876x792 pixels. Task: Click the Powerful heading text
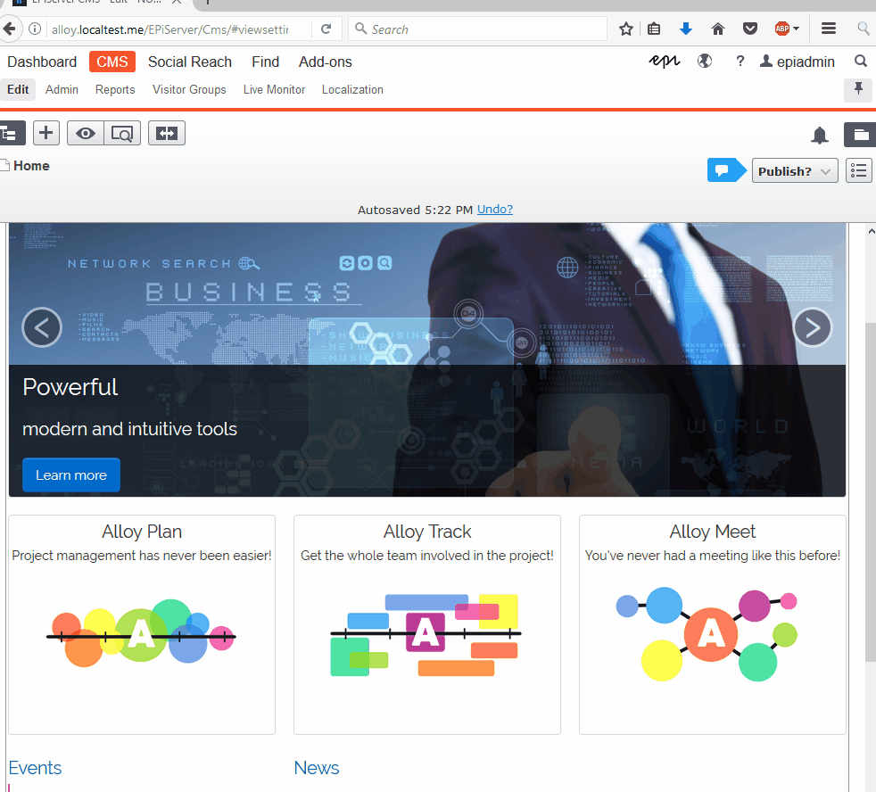tap(70, 387)
